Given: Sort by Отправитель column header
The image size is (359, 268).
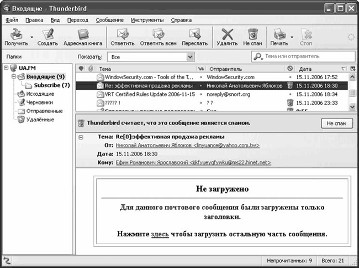Looking at the screenshot, I should pyautogui.click(x=245, y=69).
